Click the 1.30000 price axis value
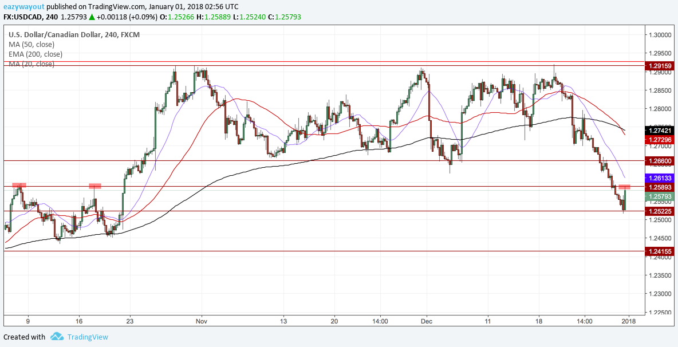678x347 pixels. 659,35
